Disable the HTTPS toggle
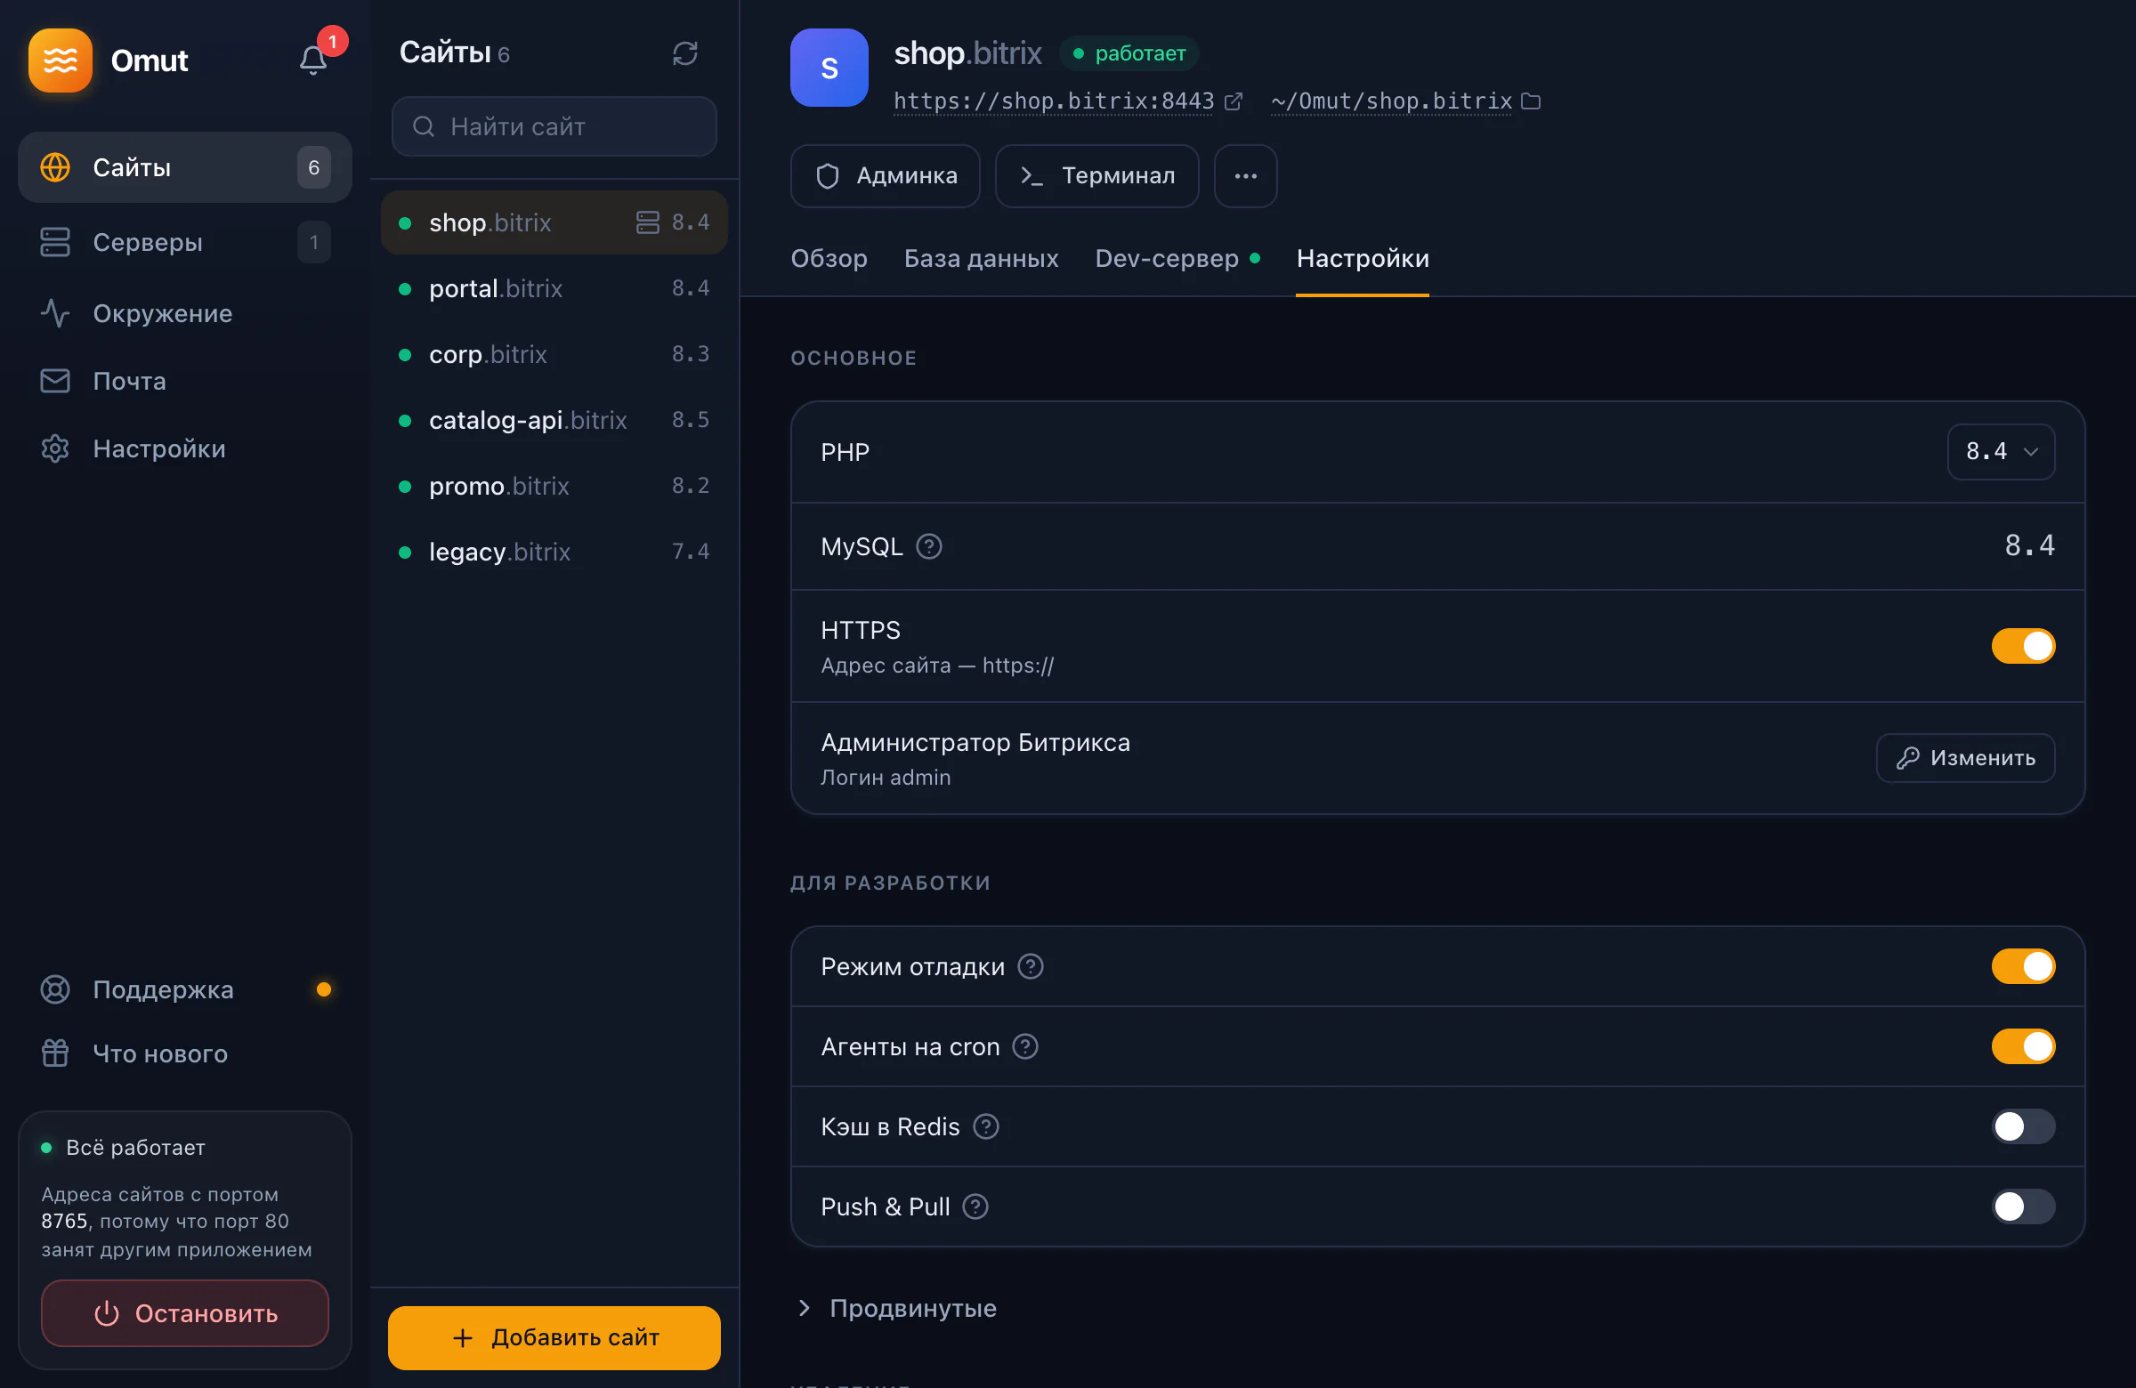The image size is (2136, 1388). coord(2022,646)
